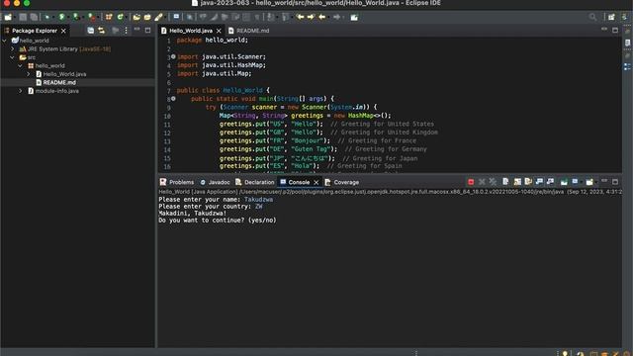Toggle Console Word Wrap icon
Image resolution: width=633 pixels, height=356 pixels.
528,182
